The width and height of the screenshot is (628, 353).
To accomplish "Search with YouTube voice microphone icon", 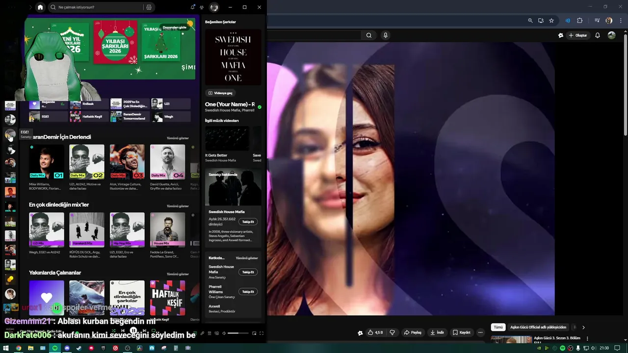I will (x=386, y=35).
